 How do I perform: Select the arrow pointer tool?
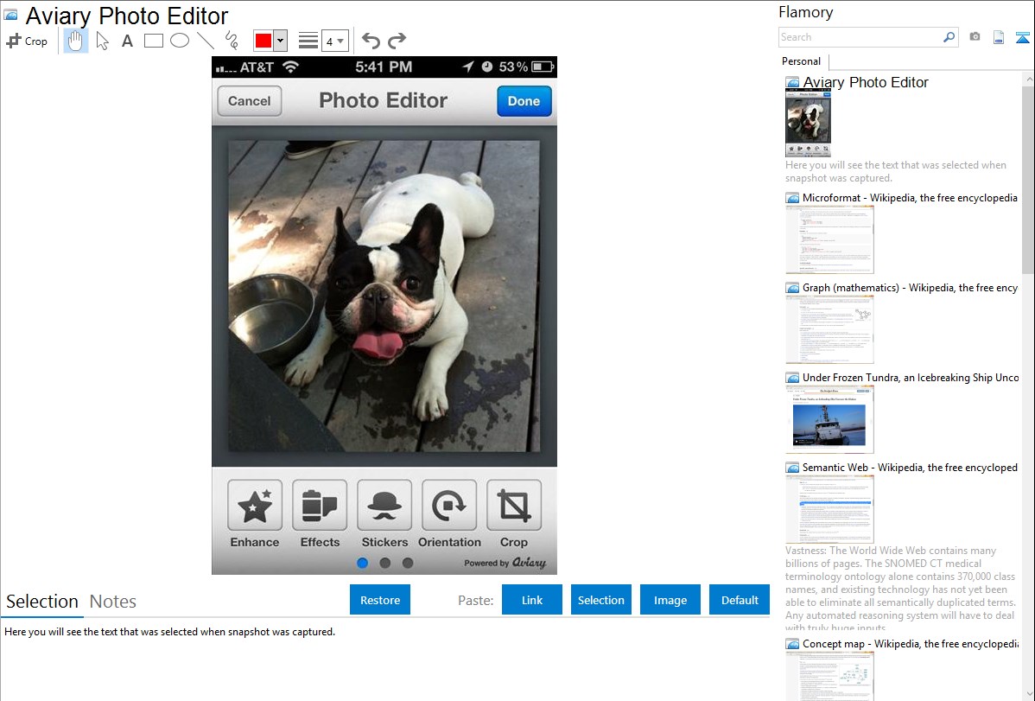(x=102, y=41)
